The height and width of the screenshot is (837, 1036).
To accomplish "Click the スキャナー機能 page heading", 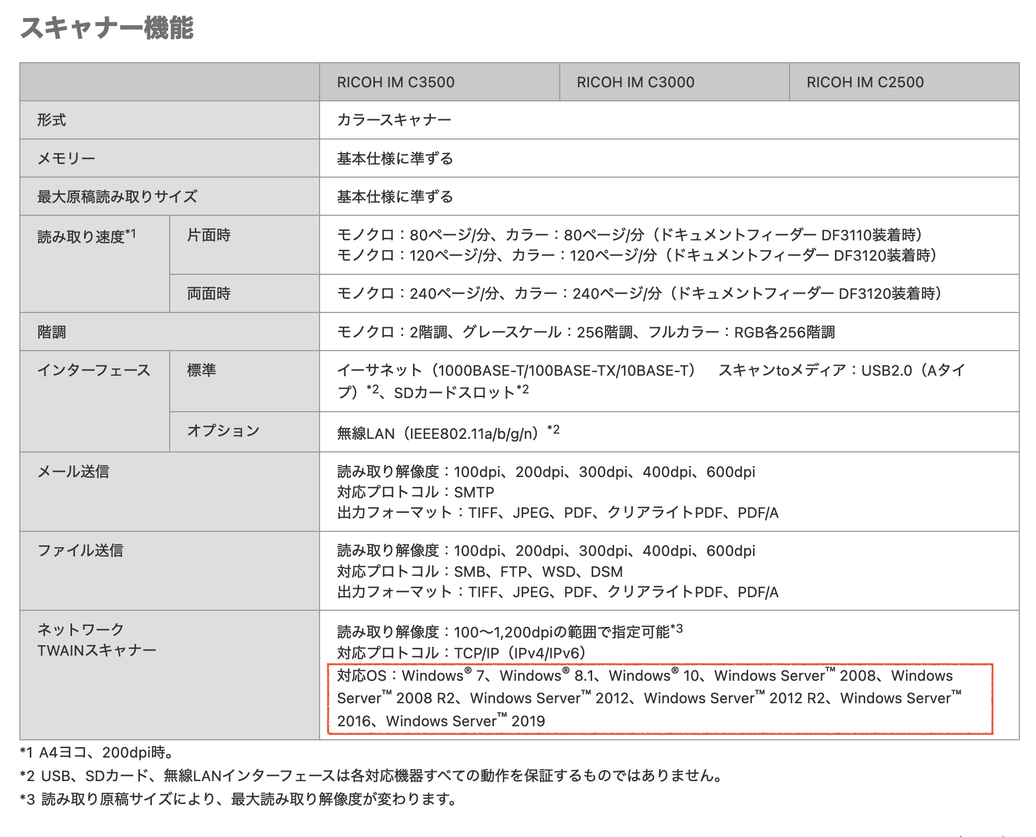I will [x=107, y=28].
